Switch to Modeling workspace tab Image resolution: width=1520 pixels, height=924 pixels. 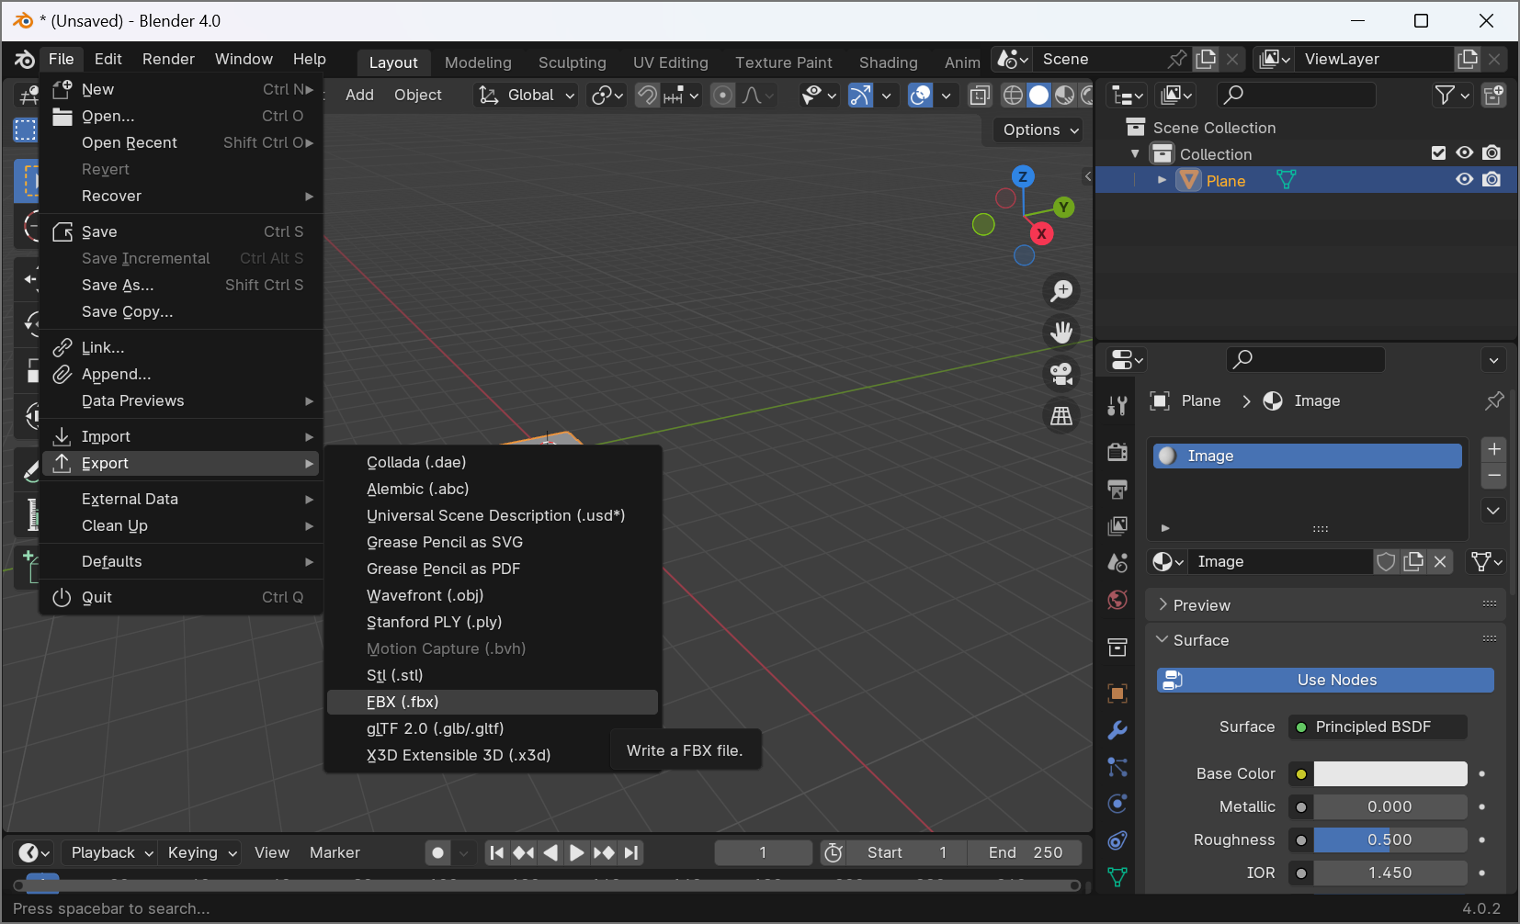click(x=478, y=62)
